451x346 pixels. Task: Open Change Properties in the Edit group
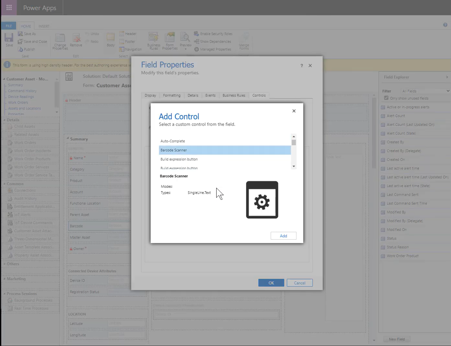tap(60, 42)
